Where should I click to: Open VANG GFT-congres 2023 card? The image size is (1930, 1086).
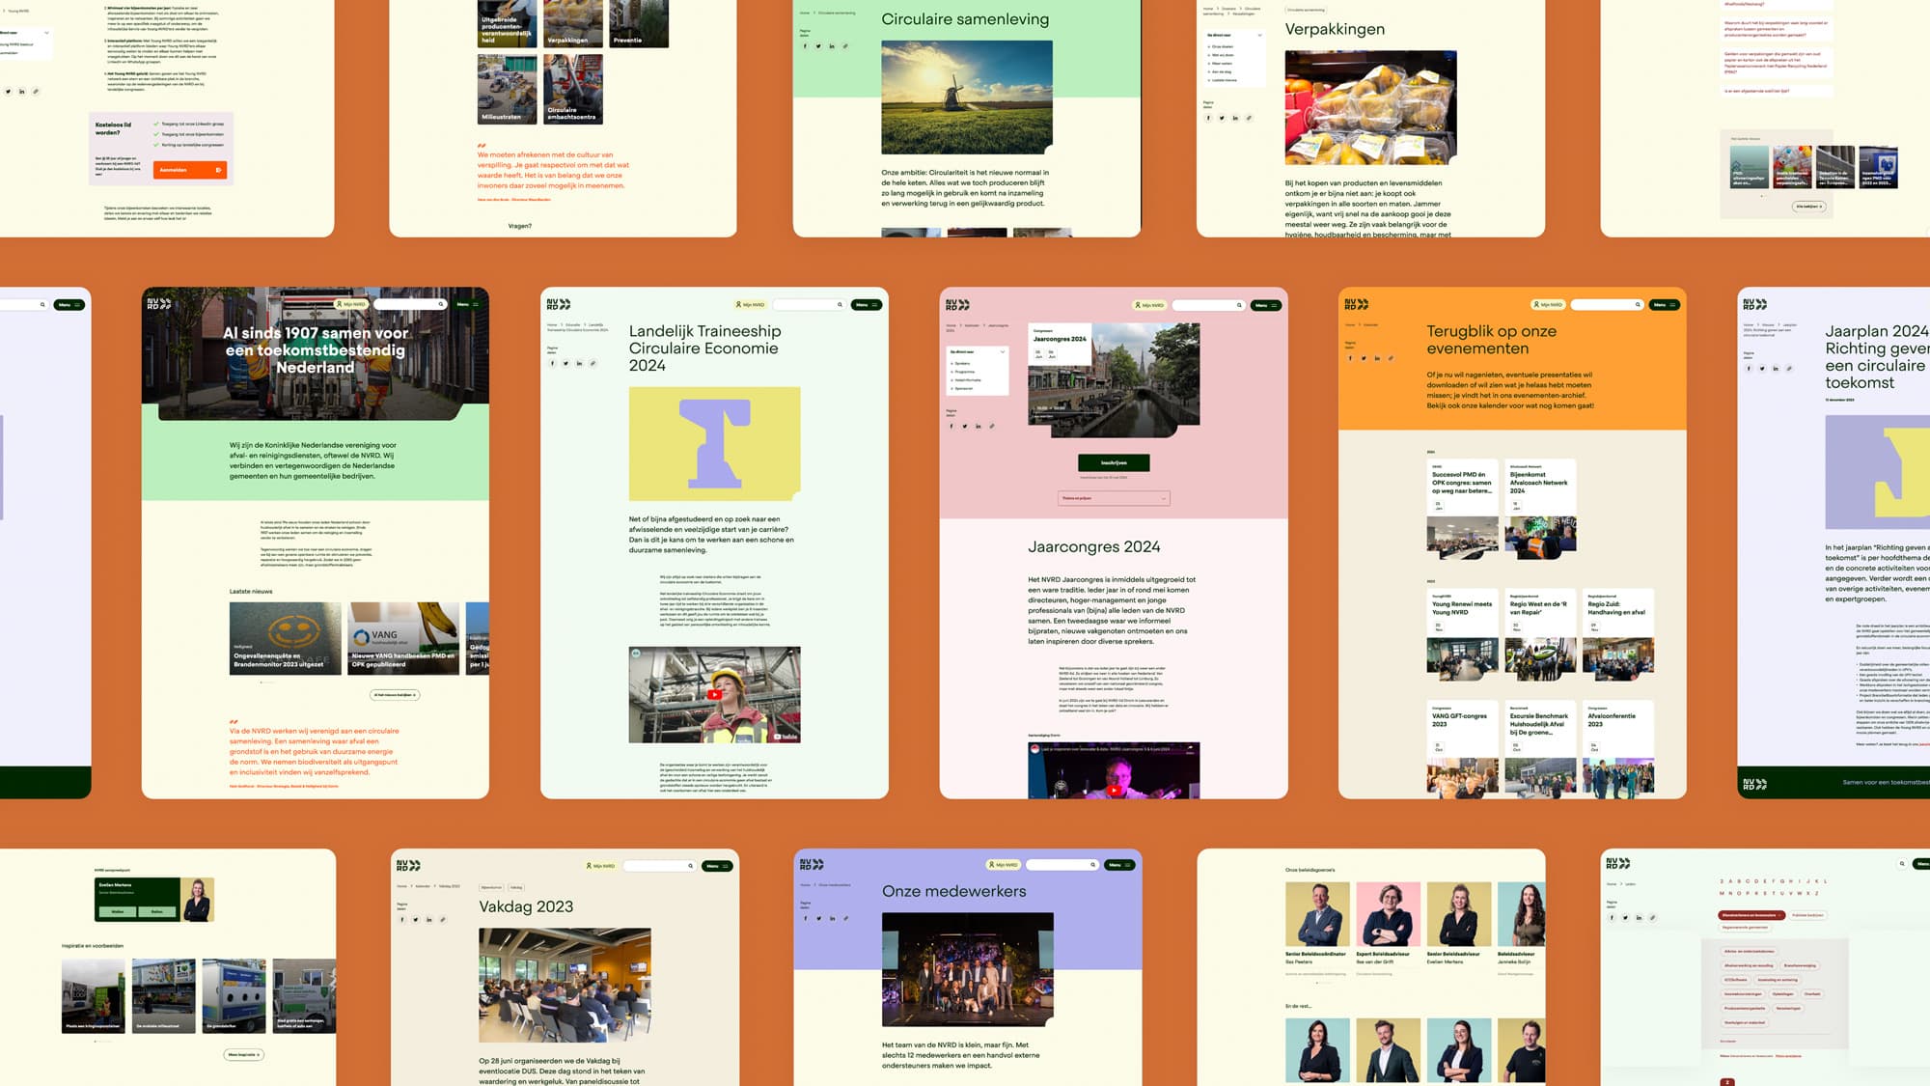[1463, 749]
